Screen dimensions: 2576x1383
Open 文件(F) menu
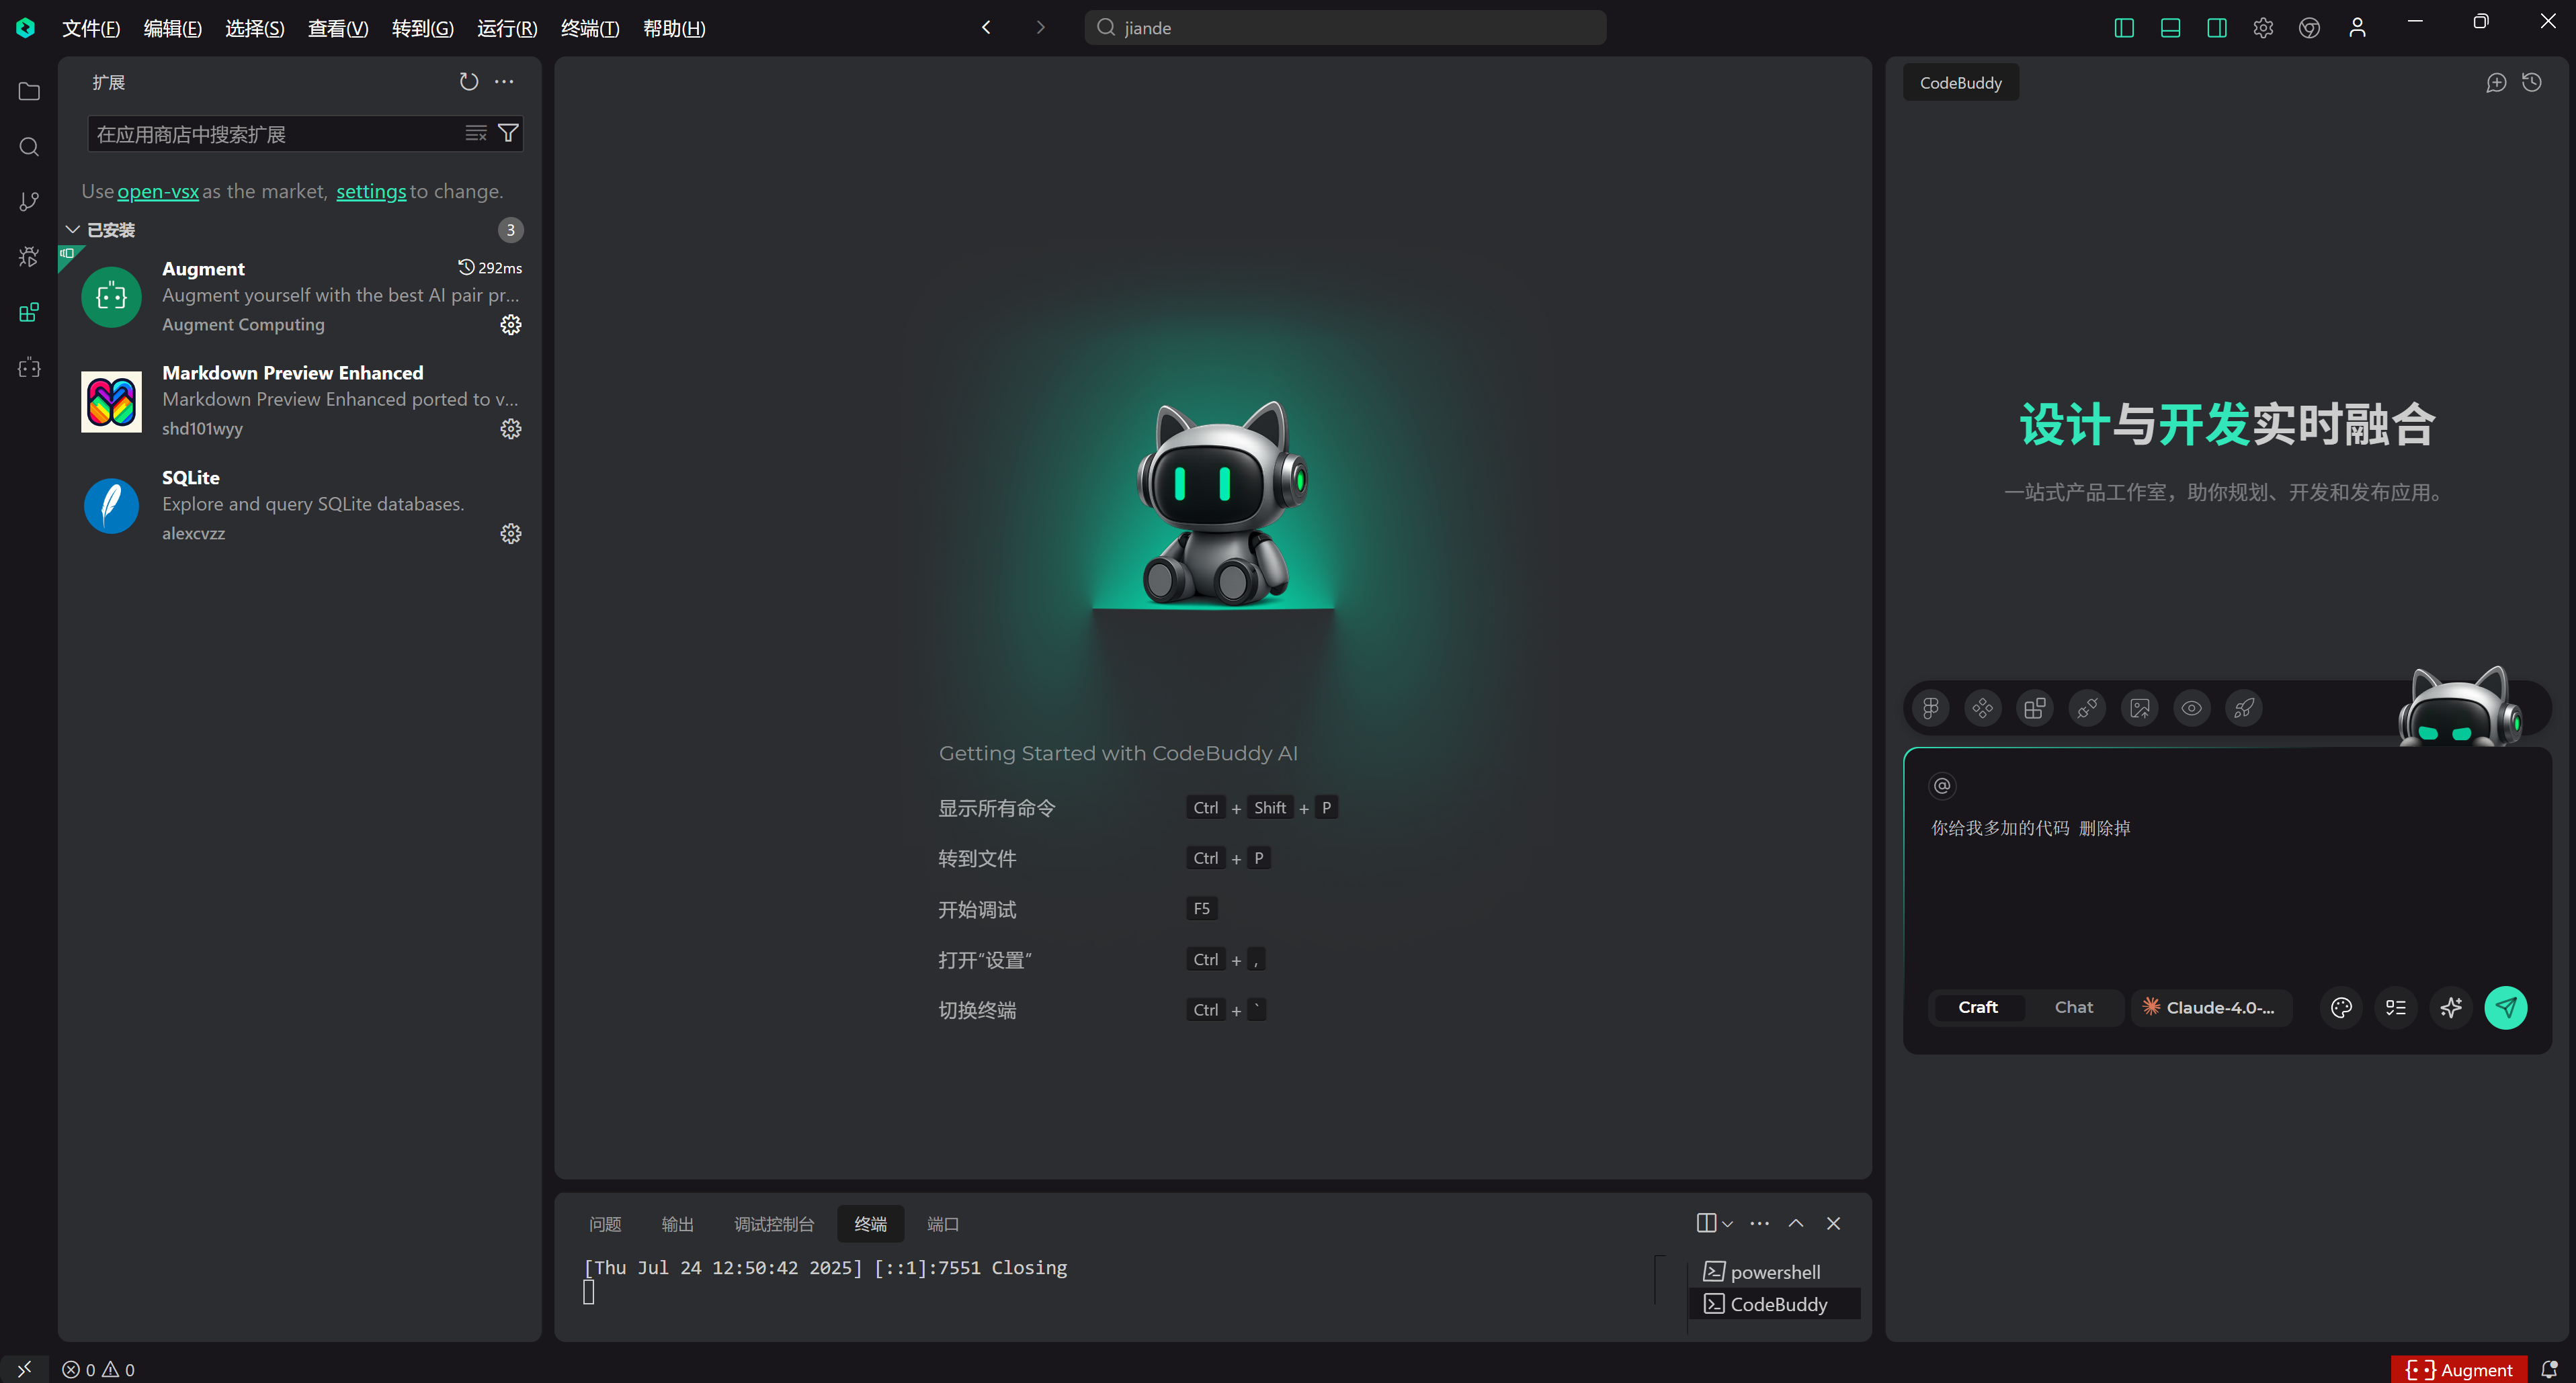pyautogui.click(x=91, y=28)
